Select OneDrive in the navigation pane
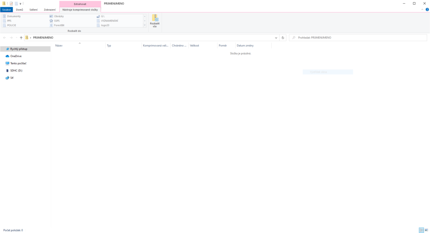The image size is (430, 233). point(16,56)
